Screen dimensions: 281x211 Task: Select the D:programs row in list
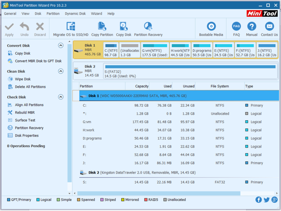(179, 138)
